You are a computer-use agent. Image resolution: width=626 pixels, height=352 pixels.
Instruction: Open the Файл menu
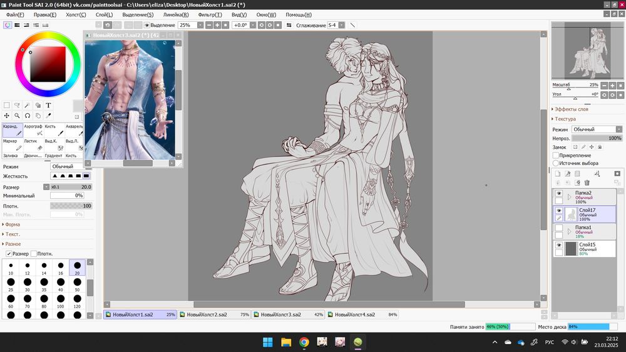(15, 14)
